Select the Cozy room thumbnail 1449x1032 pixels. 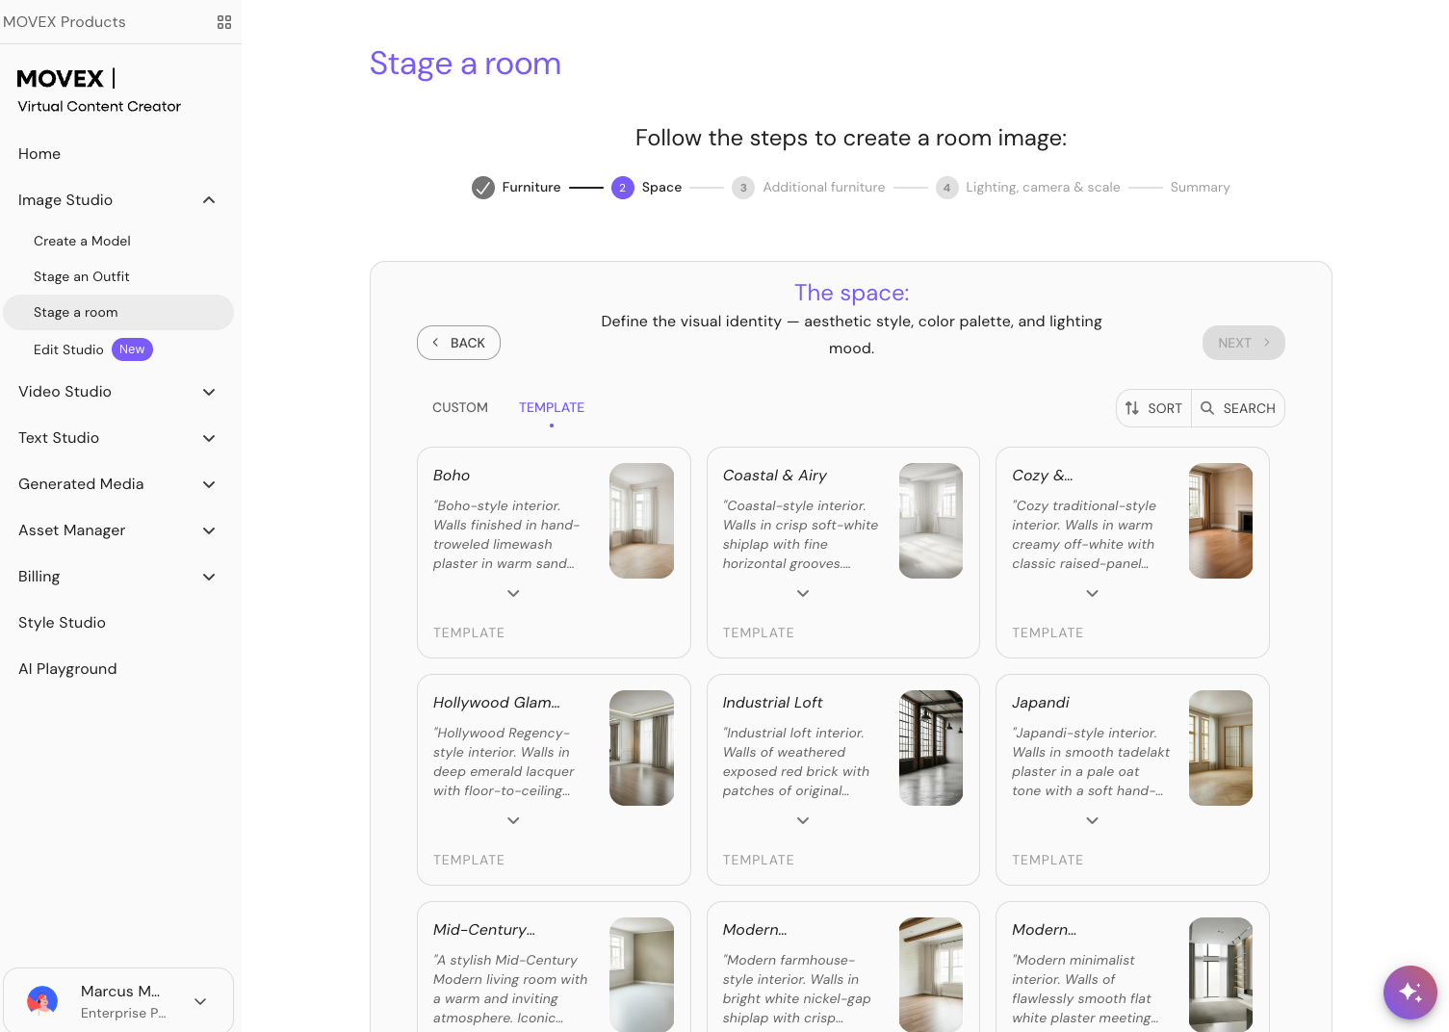[1221, 521]
